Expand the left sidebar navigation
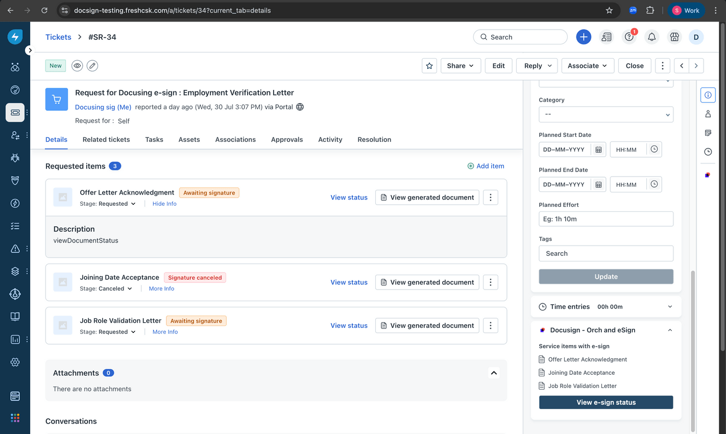 (30, 50)
